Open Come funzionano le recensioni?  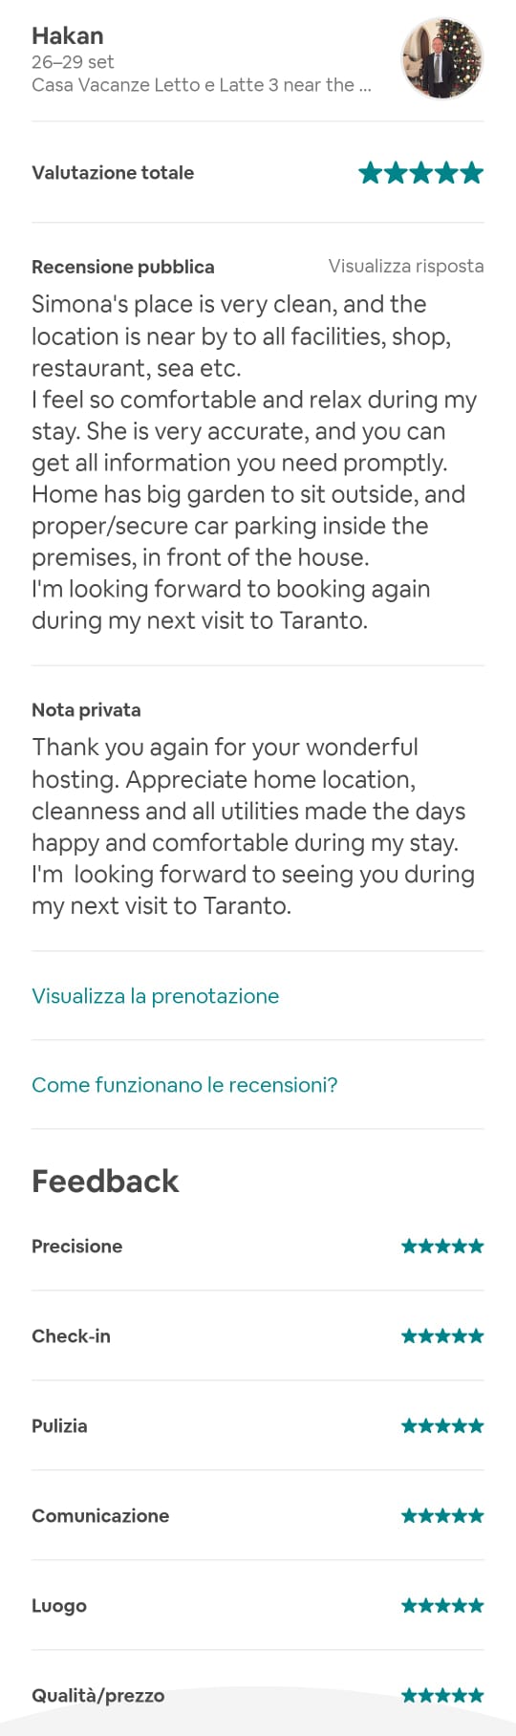coord(184,1084)
